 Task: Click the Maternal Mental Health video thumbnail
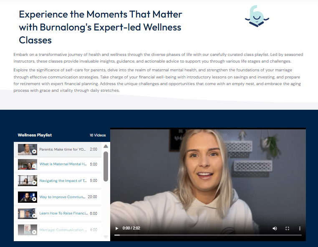28,164
